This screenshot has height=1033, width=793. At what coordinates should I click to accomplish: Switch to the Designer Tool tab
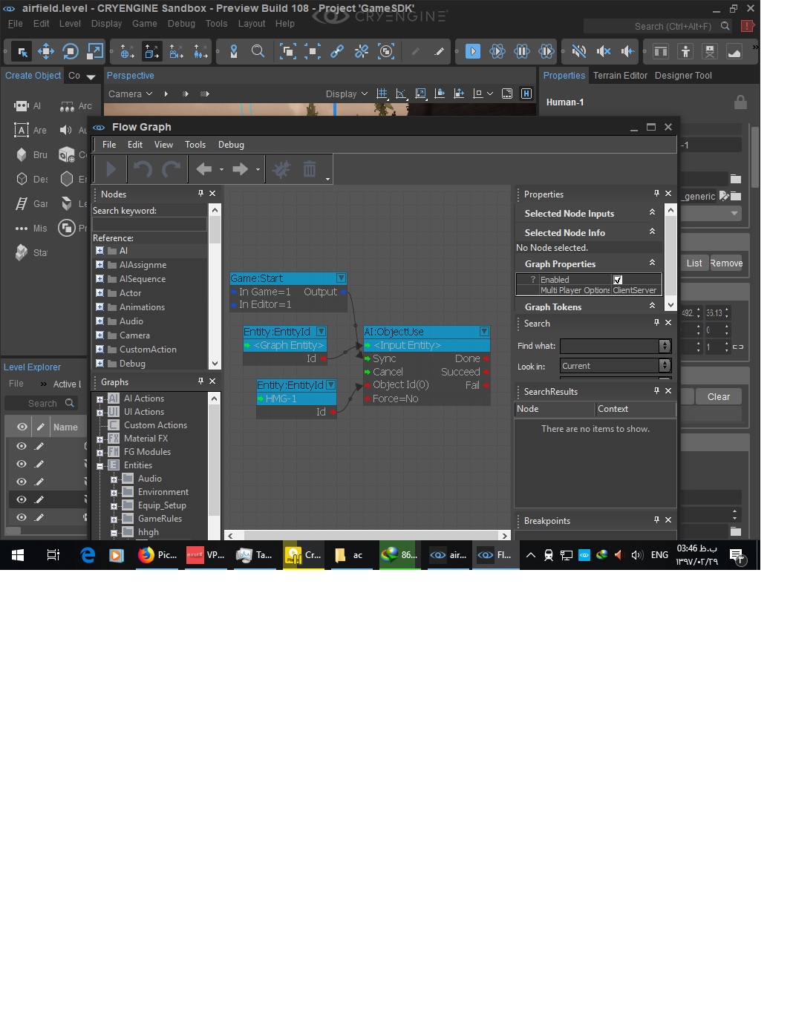click(x=683, y=76)
